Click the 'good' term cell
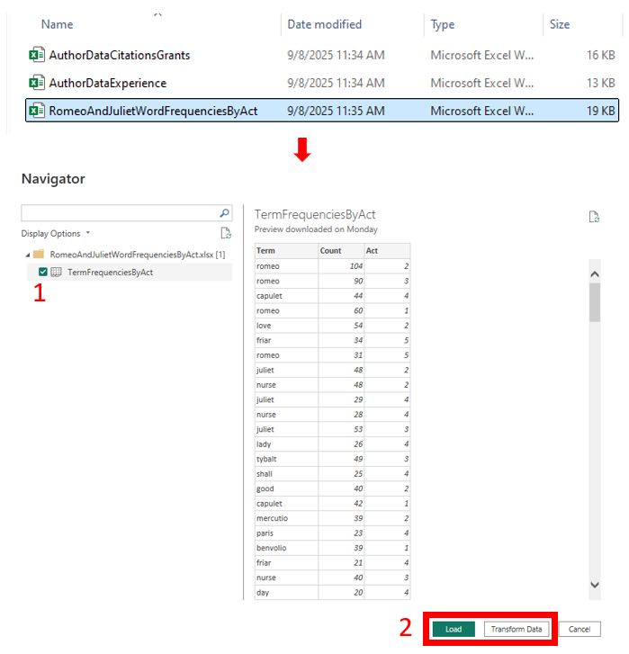This screenshot has width=629, height=654. 286,488
